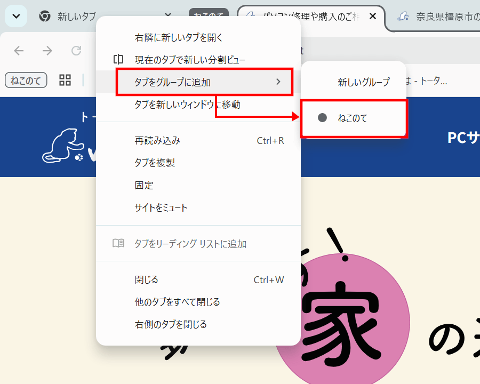Select 他のタブをすべて閉じる
Image resolution: width=480 pixels, height=384 pixels.
198,302
